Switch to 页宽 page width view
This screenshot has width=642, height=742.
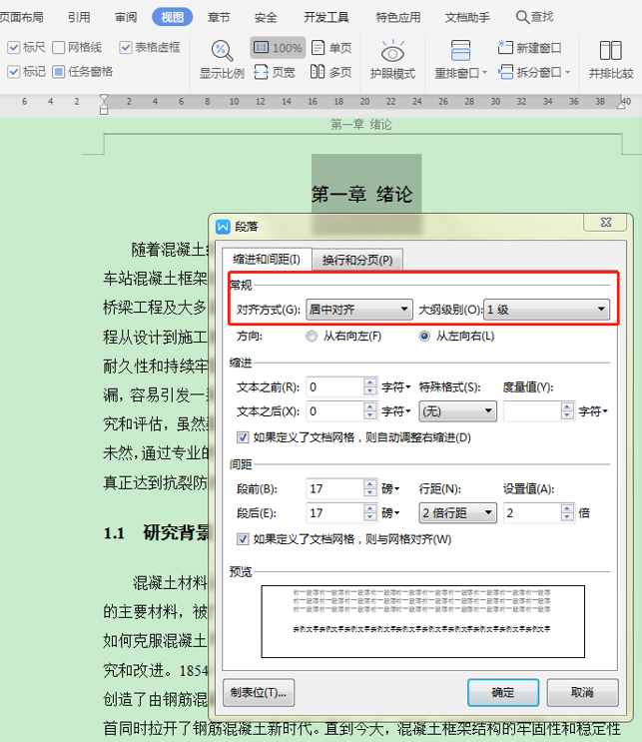(x=275, y=72)
